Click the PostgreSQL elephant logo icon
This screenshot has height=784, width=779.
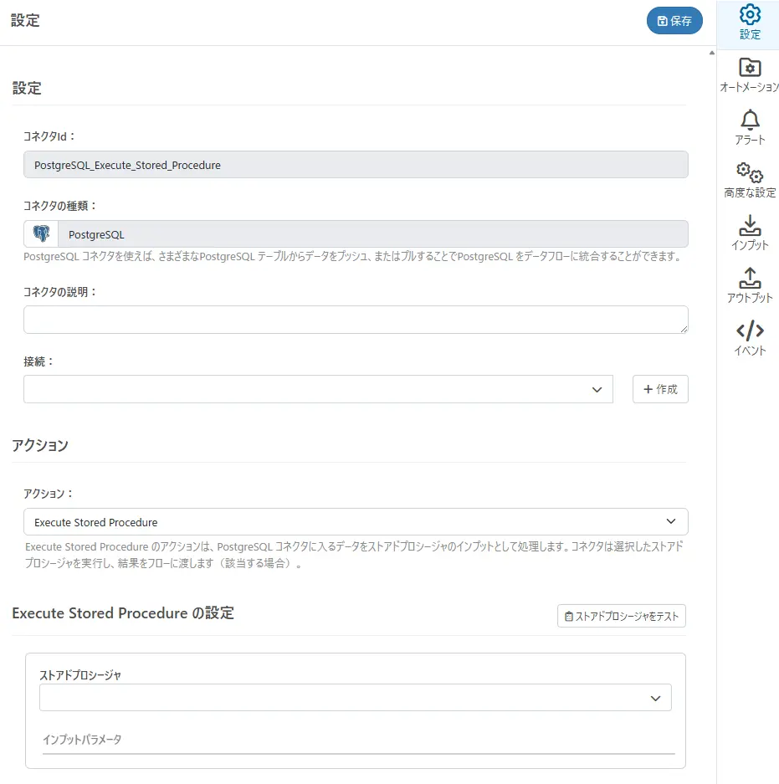41,233
